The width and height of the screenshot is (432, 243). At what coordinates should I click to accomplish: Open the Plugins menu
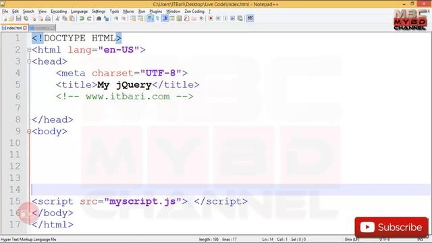(156, 11)
